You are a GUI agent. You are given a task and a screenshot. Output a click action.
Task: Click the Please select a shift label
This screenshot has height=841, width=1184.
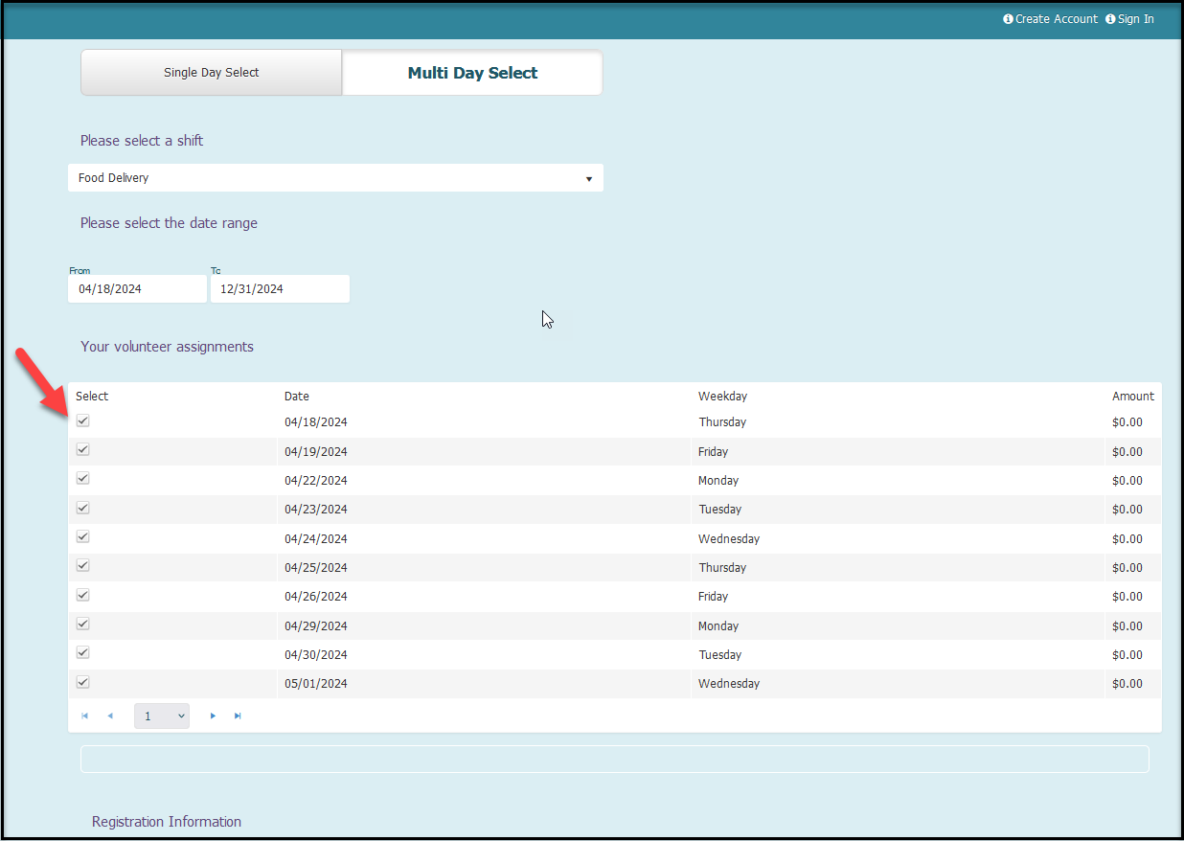click(142, 141)
